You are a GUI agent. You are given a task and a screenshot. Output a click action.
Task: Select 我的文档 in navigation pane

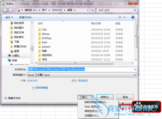[17, 32]
